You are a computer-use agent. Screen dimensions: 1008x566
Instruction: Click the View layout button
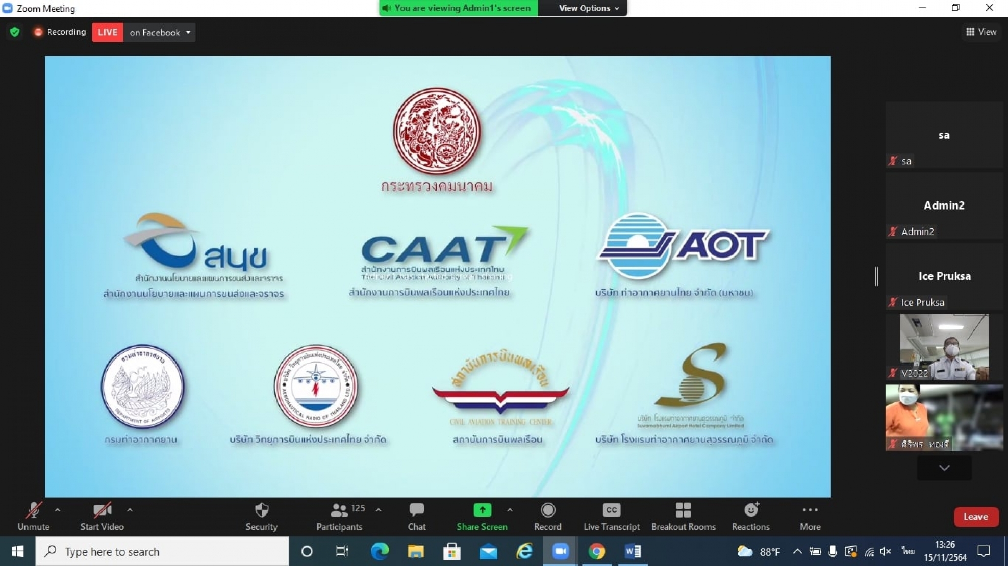(981, 32)
